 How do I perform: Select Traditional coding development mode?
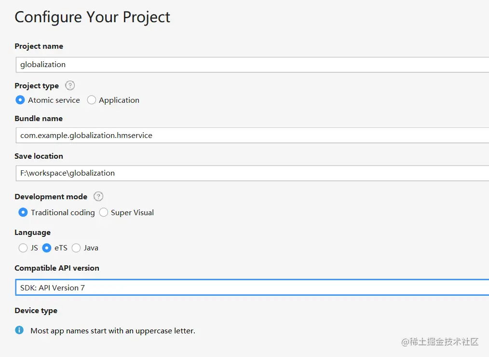(23, 212)
